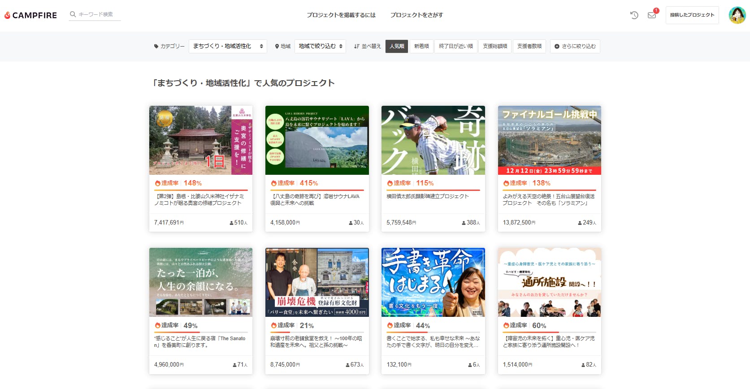Click the progress bar of 21% project
The width and height of the screenshot is (750, 389).
pos(317,333)
